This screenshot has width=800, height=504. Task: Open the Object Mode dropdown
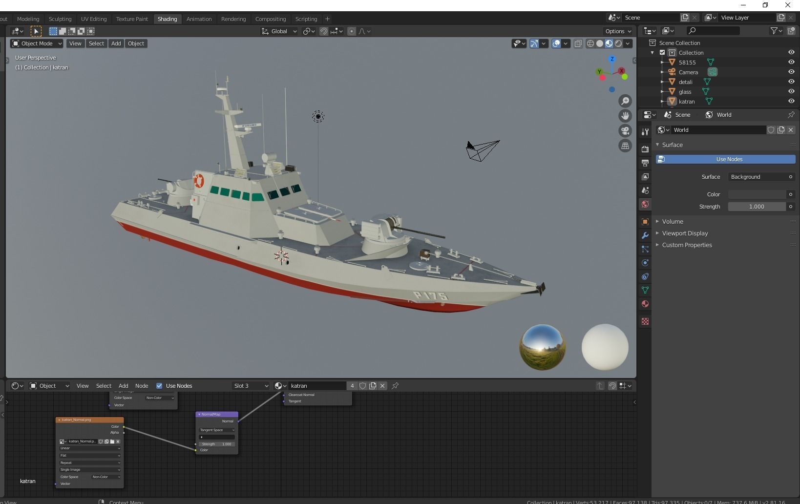click(37, 43)
